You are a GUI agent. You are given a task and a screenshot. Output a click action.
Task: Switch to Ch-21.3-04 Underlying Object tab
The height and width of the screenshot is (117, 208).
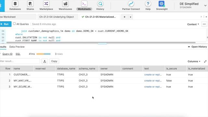pyautogui.click(x=57, y=17)
